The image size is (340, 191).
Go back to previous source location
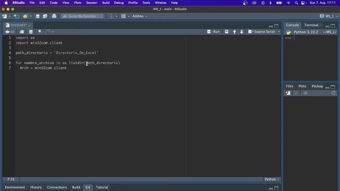click(x=7, y=32)
